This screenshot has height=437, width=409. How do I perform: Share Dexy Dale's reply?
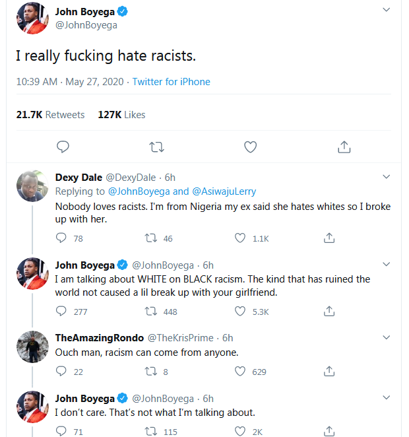pos(330,238)
